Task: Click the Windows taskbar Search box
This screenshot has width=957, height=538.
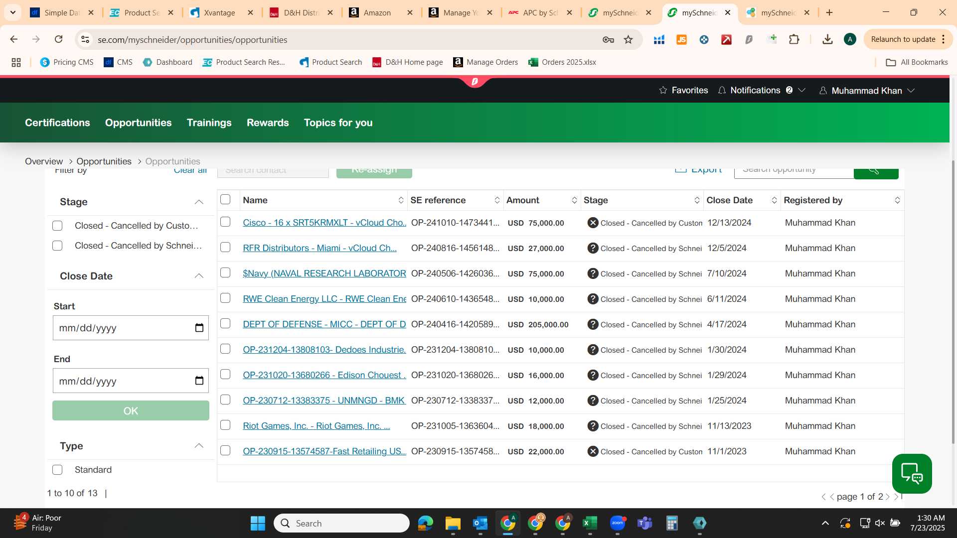Action: tap(341, 523)
